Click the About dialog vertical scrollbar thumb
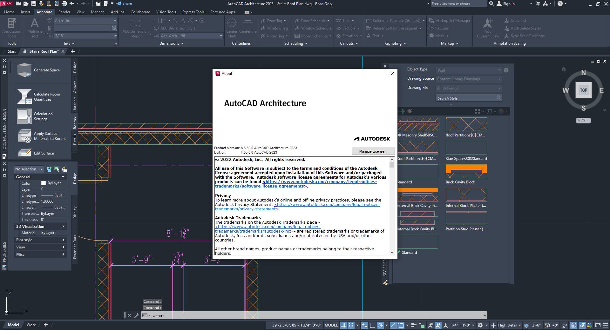 tap(392, 165)
